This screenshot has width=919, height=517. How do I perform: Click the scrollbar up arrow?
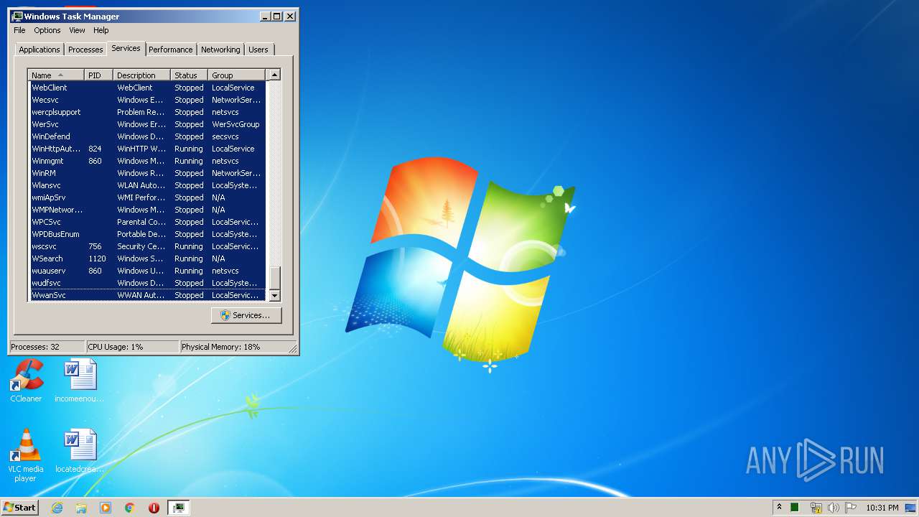pos(274,75)
